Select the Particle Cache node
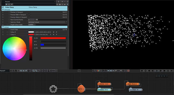 [104, 84]
